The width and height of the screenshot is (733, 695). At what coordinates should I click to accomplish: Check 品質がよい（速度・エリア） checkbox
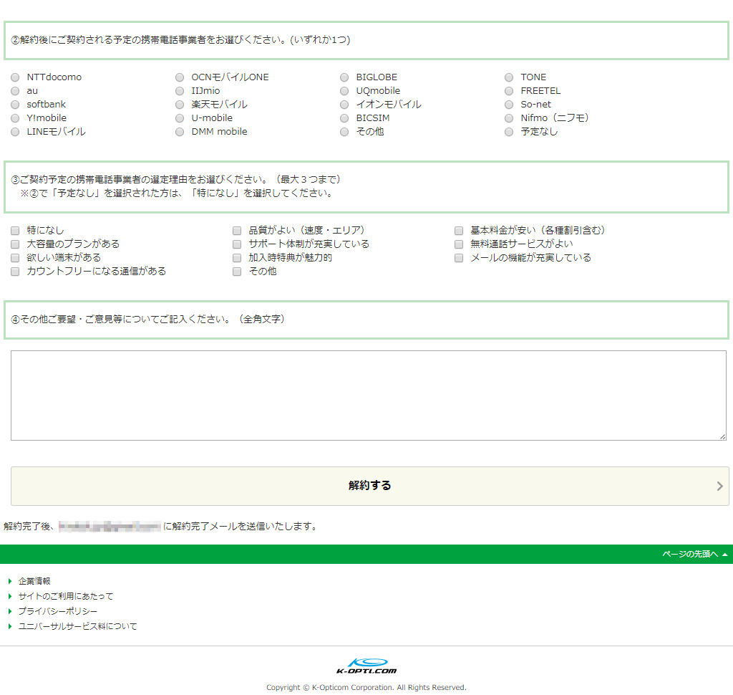coord(237,230)
